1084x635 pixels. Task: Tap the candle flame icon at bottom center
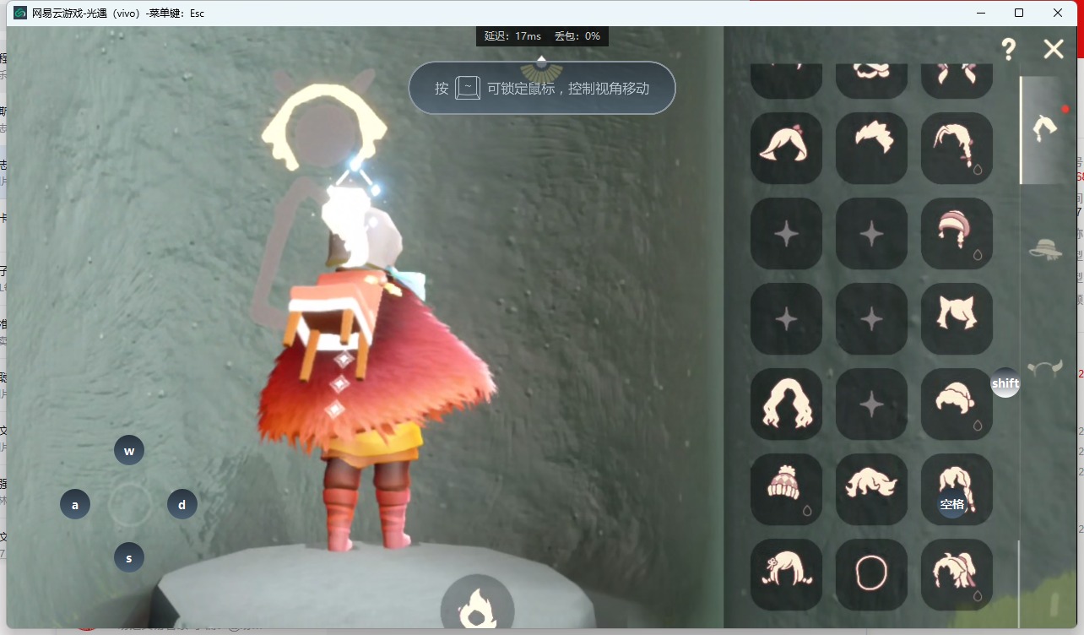477,608
